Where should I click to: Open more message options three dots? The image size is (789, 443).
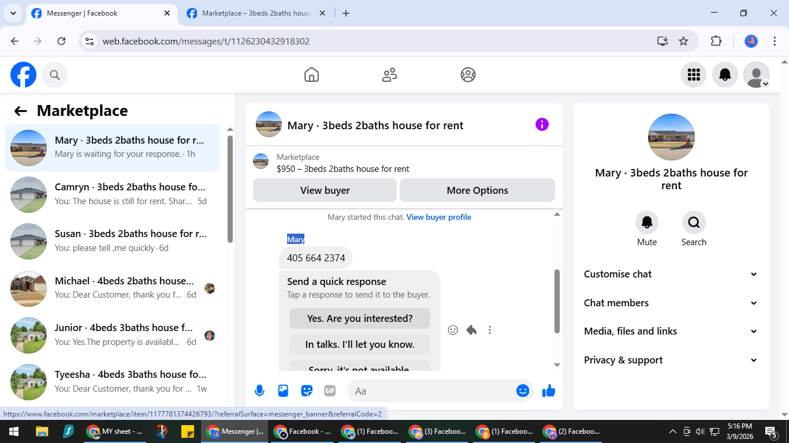tap(490, 330)
